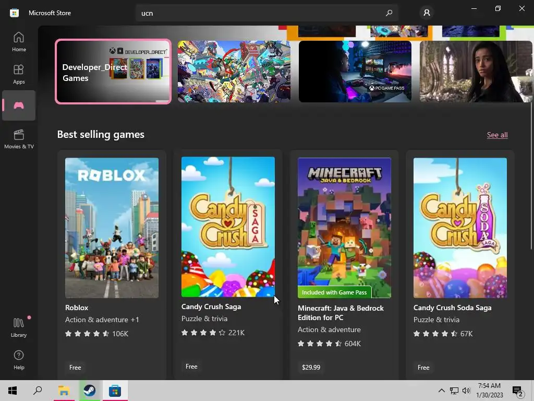Image resolution: width=534 pixels, height=401 pixels.
Task: Click Roblox 106K star rating
Action: click(x=96, y=334)
